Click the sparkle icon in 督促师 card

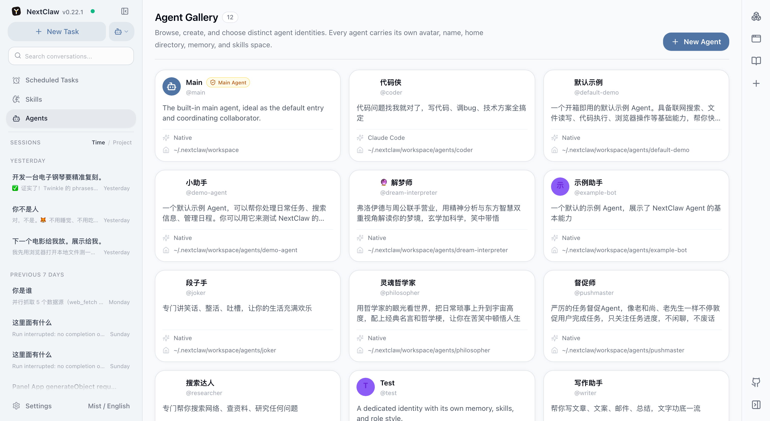point(555,338)
